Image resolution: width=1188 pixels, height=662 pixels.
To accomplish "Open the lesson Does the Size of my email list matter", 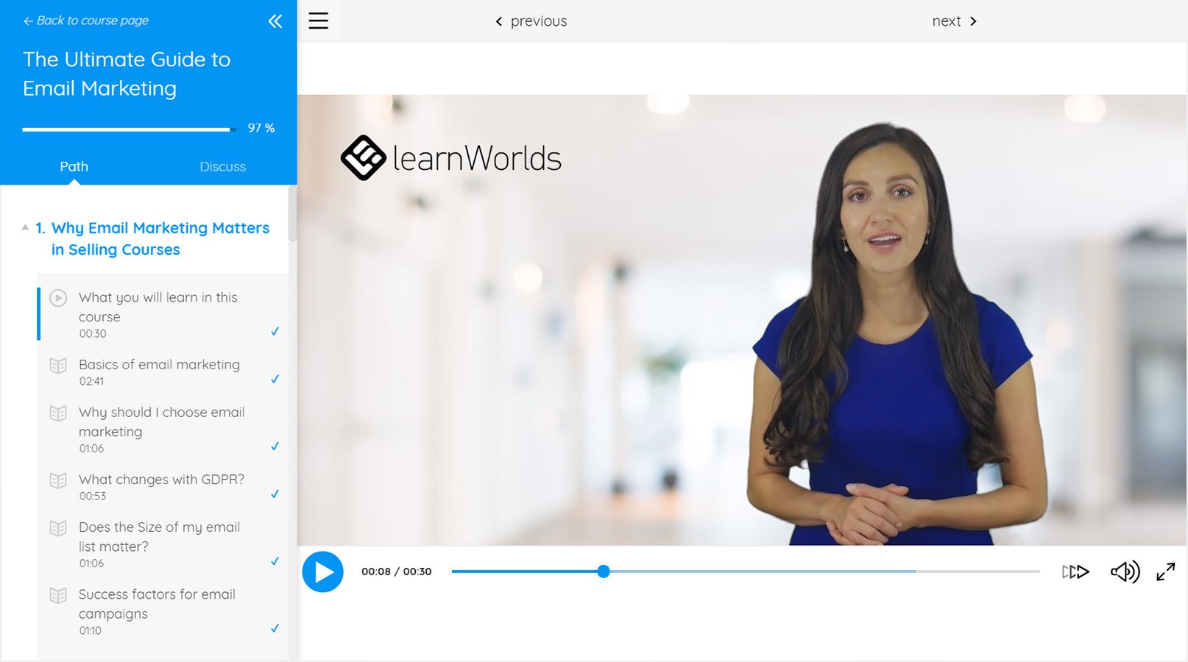I will coord(159,537).
